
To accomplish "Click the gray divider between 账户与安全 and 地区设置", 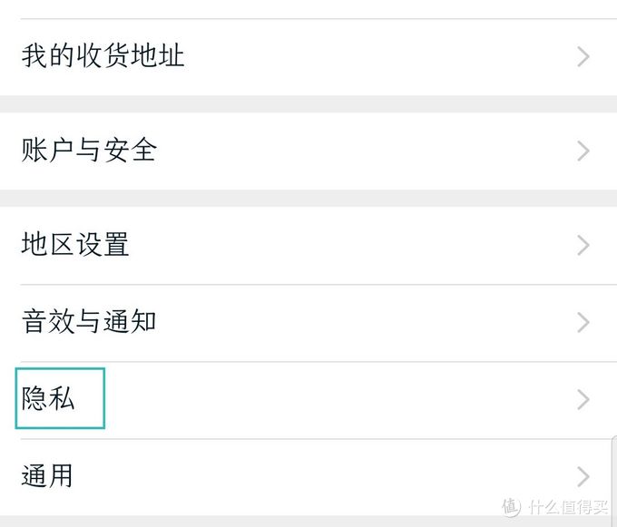I will [308, 198].
